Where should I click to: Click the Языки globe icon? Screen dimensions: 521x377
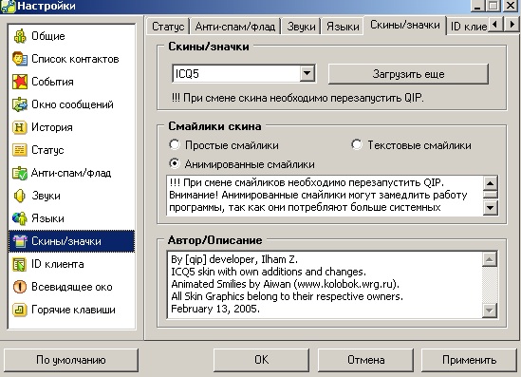click(20, 218)
